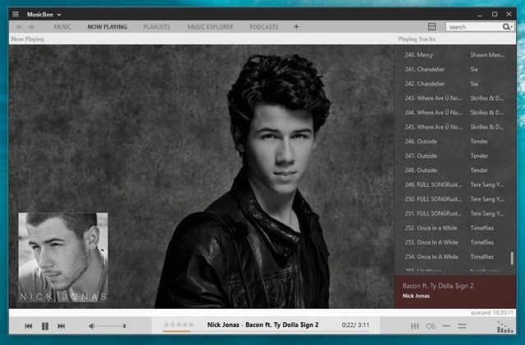Click Tere Sang Y... artist in row 249
Screen dimensions: 525x345
(487, 184)
